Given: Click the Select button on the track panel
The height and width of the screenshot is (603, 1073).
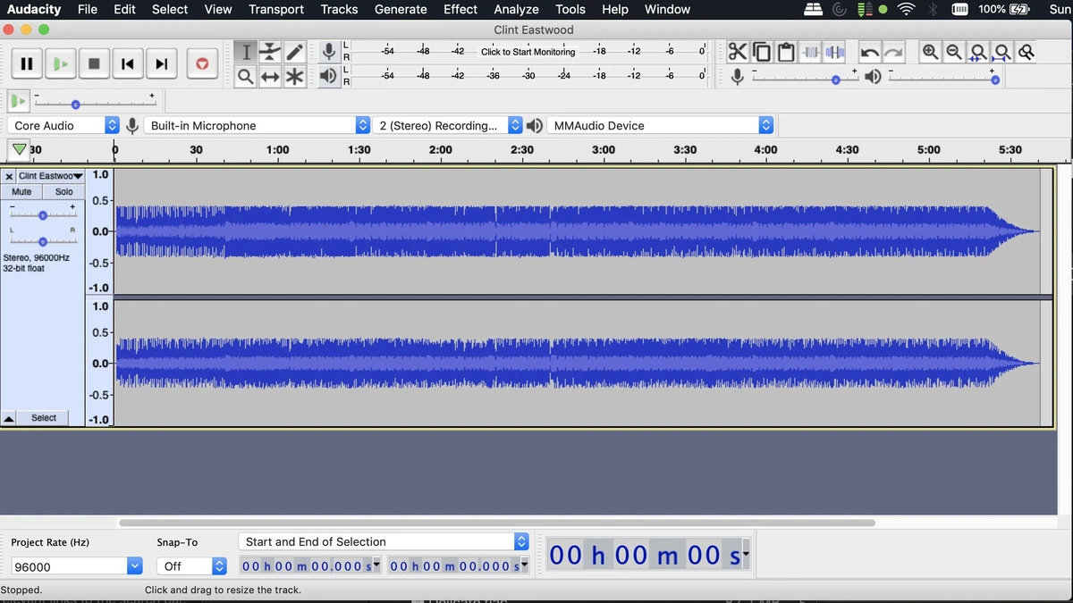Looking at the screenshot, I should pyautogui.click(x=43, y=417).
